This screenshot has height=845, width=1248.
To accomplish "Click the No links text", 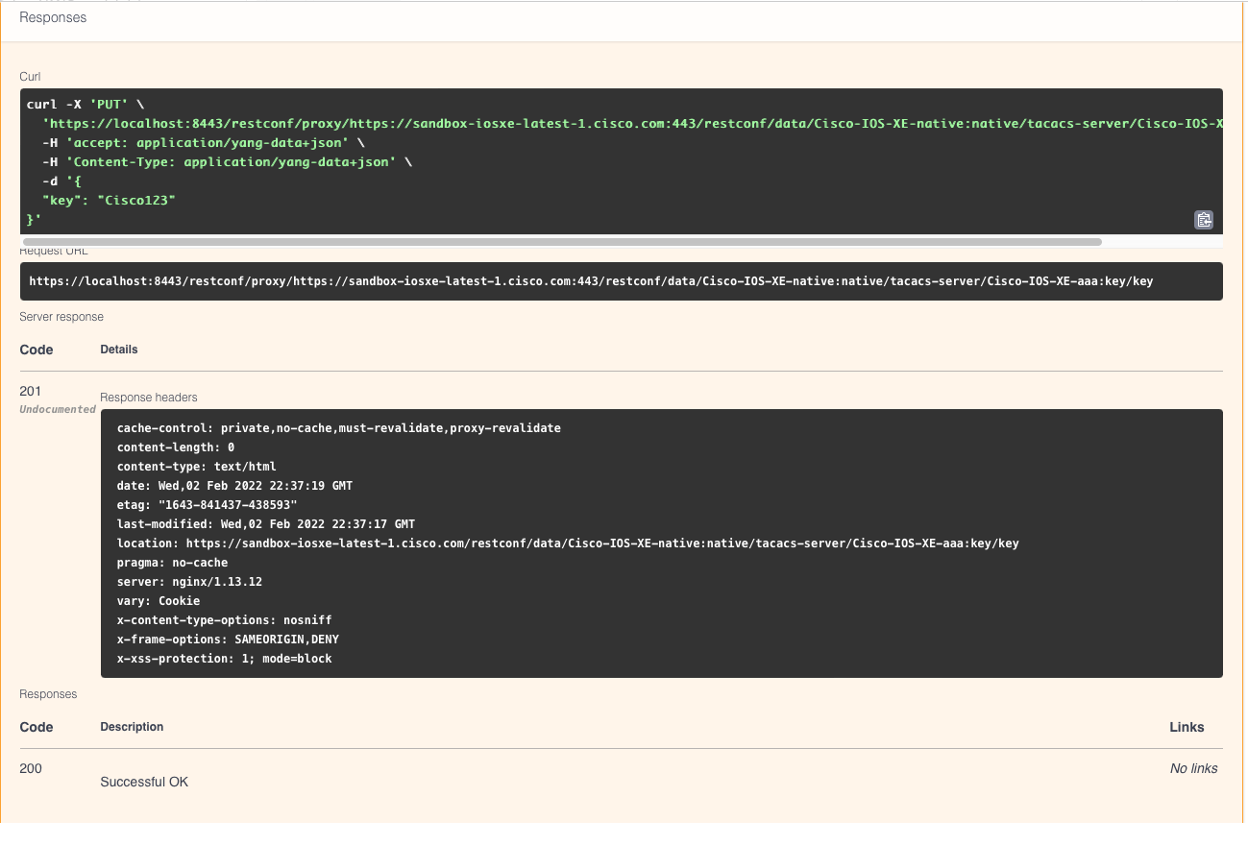I will coord(1194,768).
